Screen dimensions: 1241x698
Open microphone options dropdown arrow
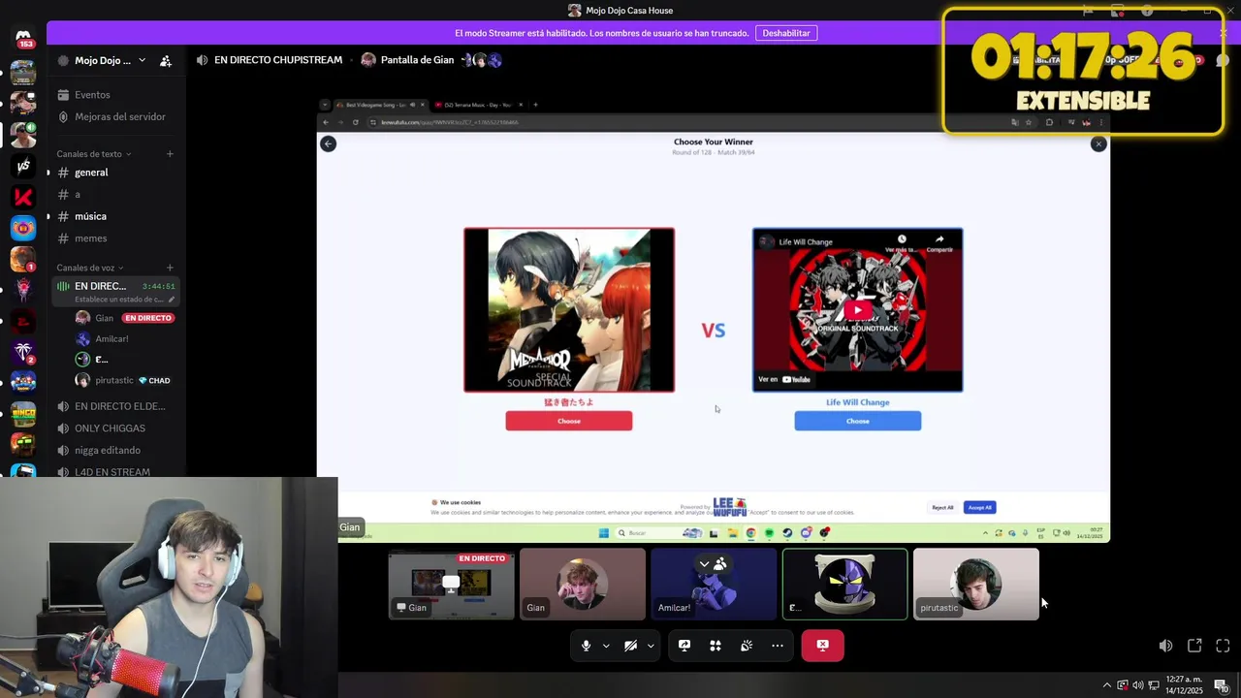pos(606,646)
